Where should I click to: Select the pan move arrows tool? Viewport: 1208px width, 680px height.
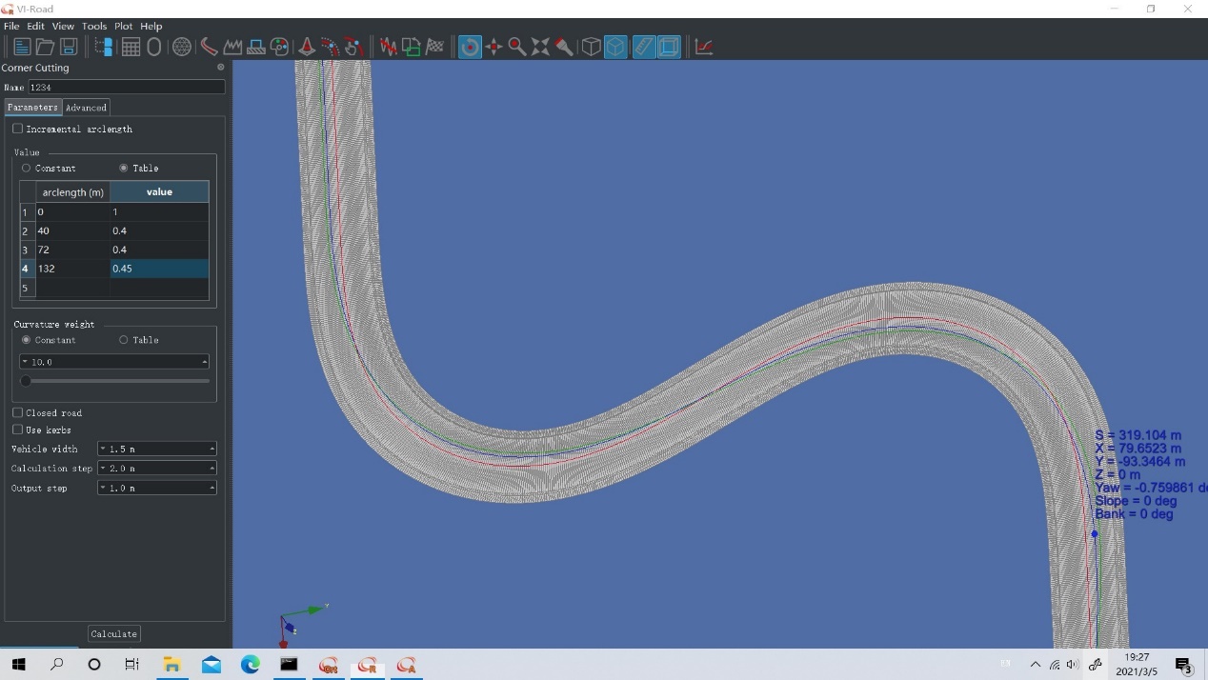[493, 47]
